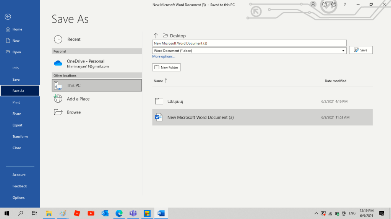Screen dimensions: 391x219
Task: Create a folder with New Folder button
Action: tap(166, 67)
